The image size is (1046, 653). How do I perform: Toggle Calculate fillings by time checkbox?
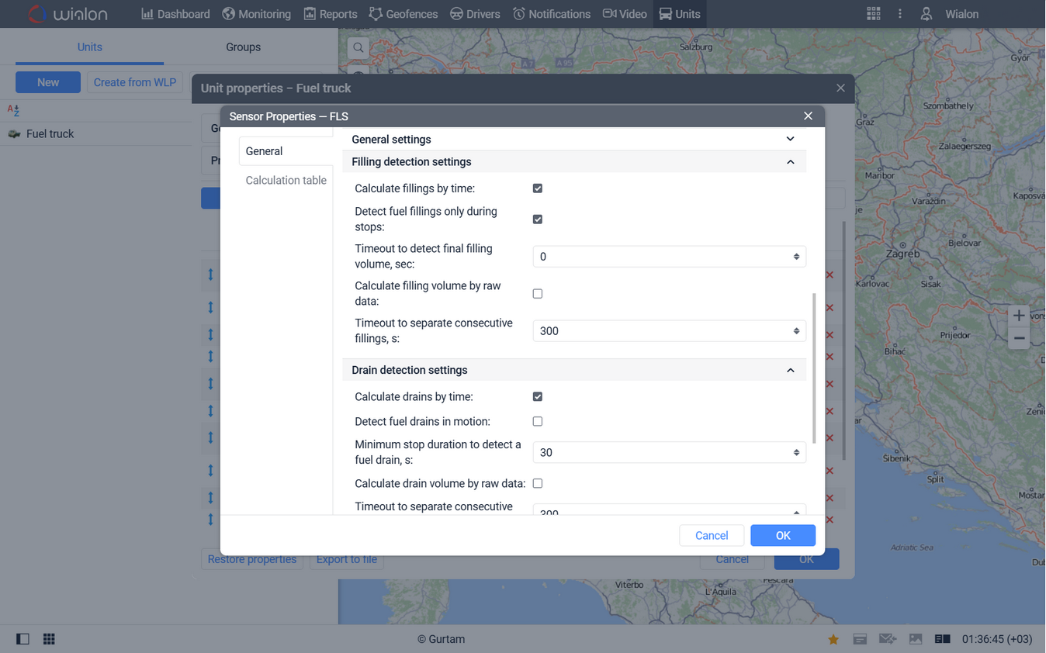point(538,188)
